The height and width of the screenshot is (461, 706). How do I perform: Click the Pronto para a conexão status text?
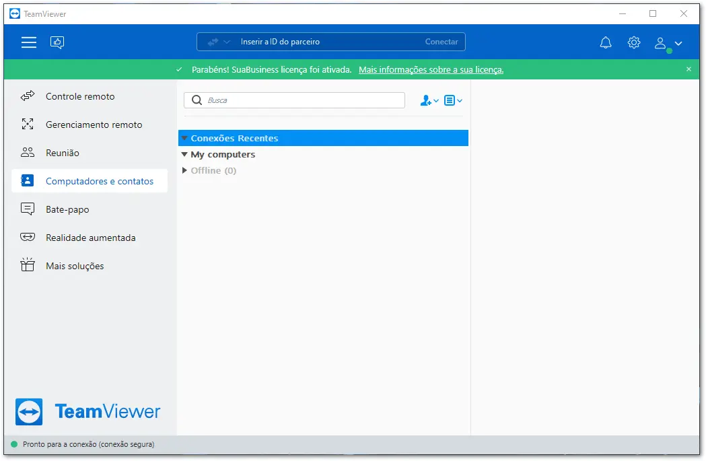(x=89, y=444)
